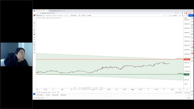Open the indicator templates icon
This screenshot has height=109, width=194.
tap(80, 15)
